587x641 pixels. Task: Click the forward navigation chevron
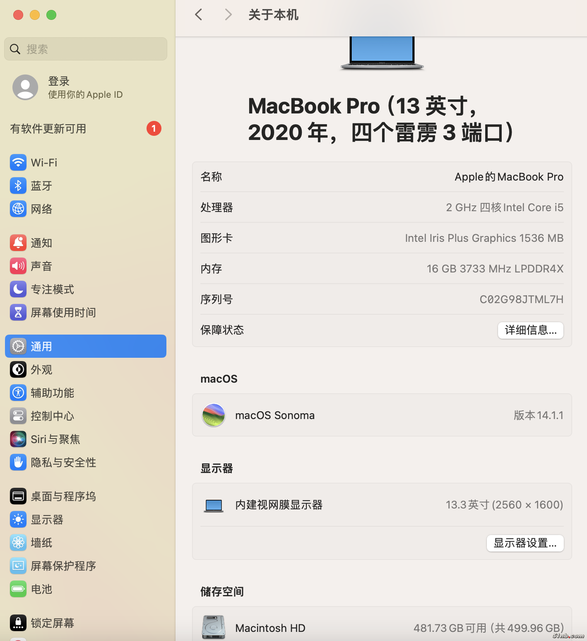pos(228,14)
